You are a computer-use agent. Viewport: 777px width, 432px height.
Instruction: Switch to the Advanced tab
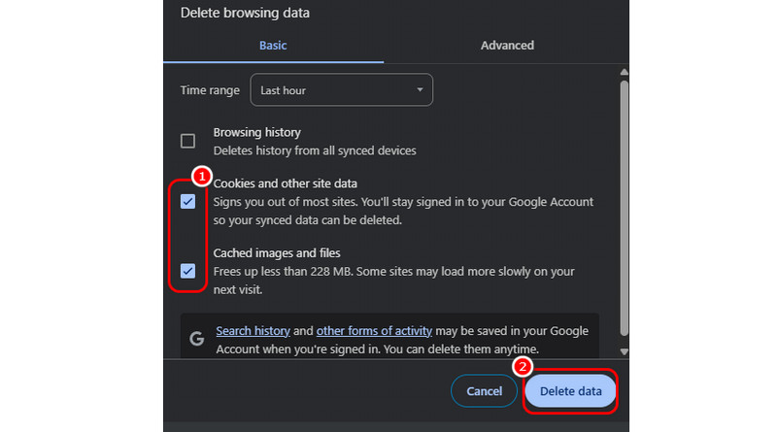point(507,46)
